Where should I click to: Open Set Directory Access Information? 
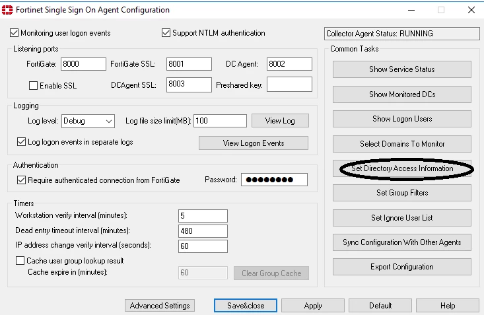click(402, 168)
